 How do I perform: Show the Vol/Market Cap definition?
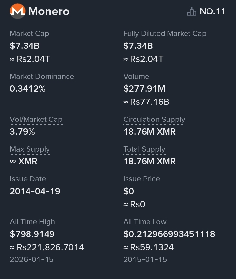pyautogui.click(x=36, y=120)
